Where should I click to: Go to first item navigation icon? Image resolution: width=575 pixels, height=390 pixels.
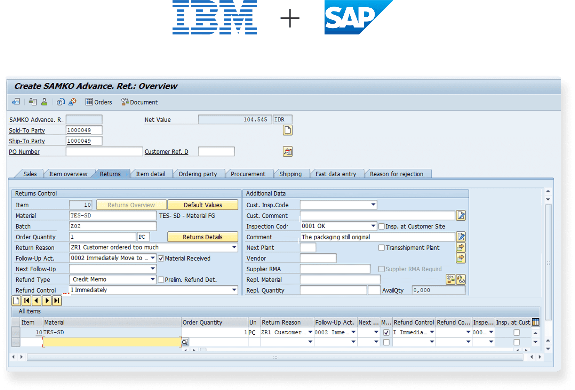(26, 301)
